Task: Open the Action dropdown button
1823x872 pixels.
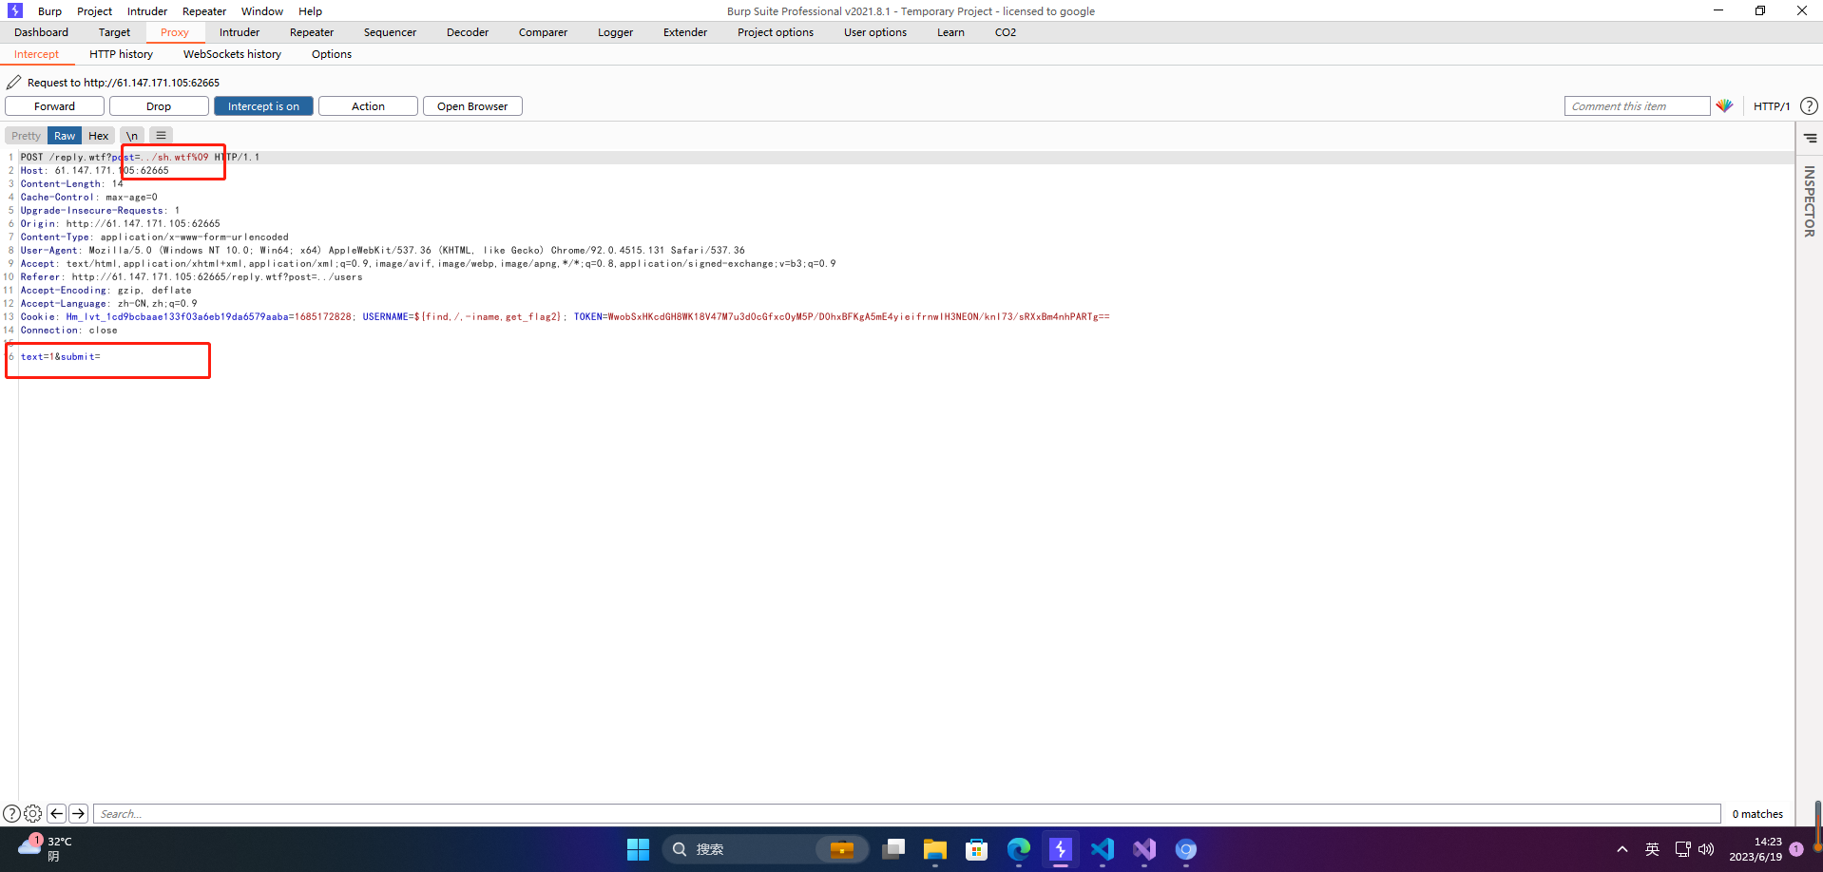Action: pos(368,106)
